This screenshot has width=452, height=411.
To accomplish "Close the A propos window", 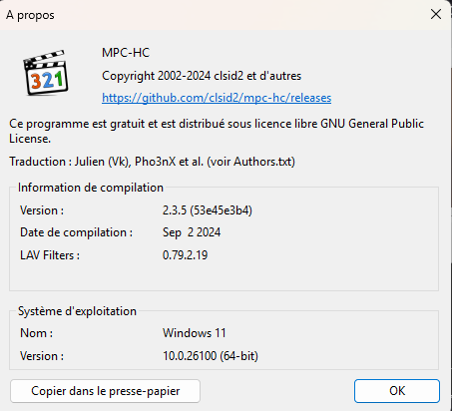I will click(x=436, y=14).
